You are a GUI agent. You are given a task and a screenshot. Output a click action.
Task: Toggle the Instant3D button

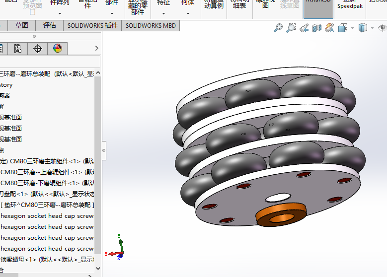tap(318, 8)
